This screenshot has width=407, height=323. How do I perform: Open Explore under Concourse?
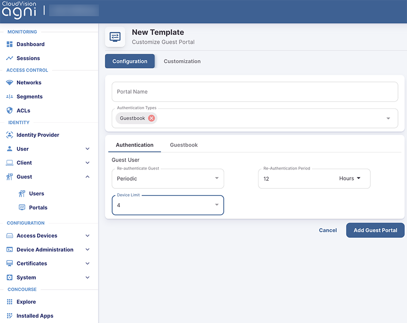coord(26,301)
